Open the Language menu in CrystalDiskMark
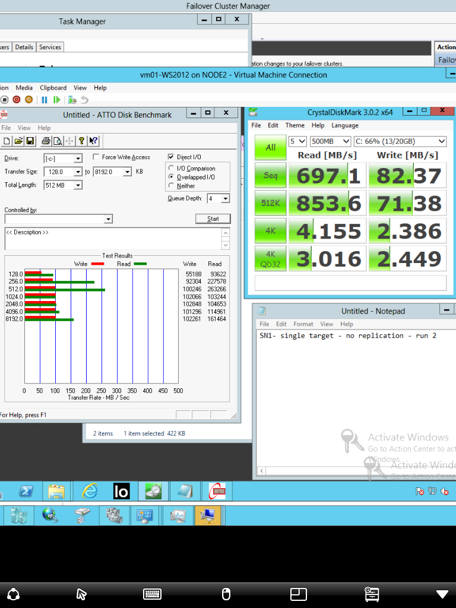The image size is (456, 608). [x=345, y=125]
